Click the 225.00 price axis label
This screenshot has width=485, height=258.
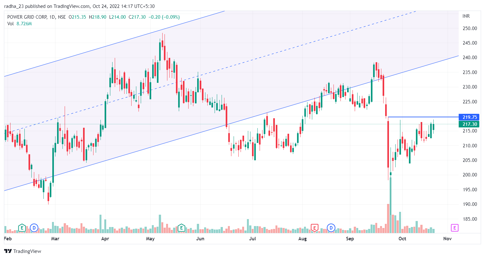click(x=470, y=102)
